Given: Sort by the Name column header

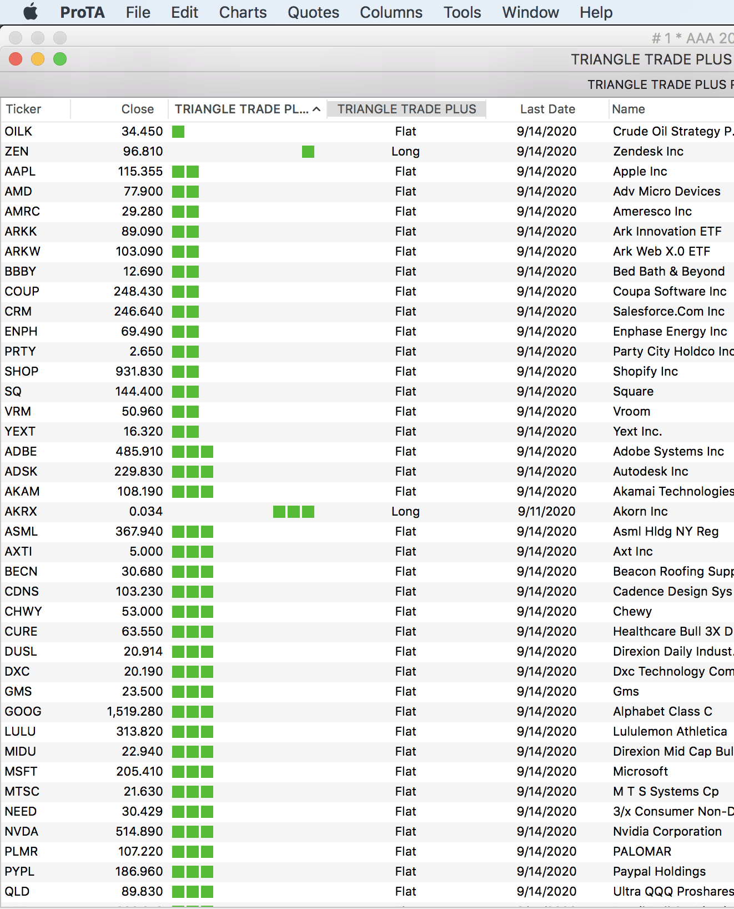Looking at the screenshot, I should click(671, 109).
